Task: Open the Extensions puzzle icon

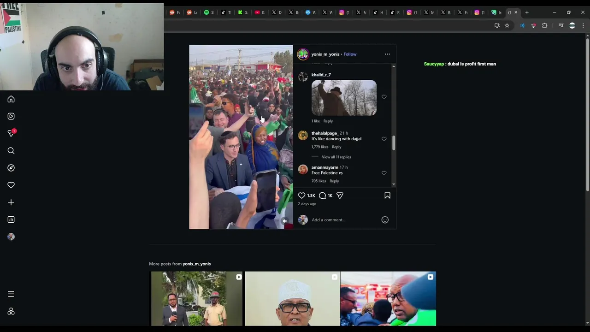Action: (x=545, y=26)
